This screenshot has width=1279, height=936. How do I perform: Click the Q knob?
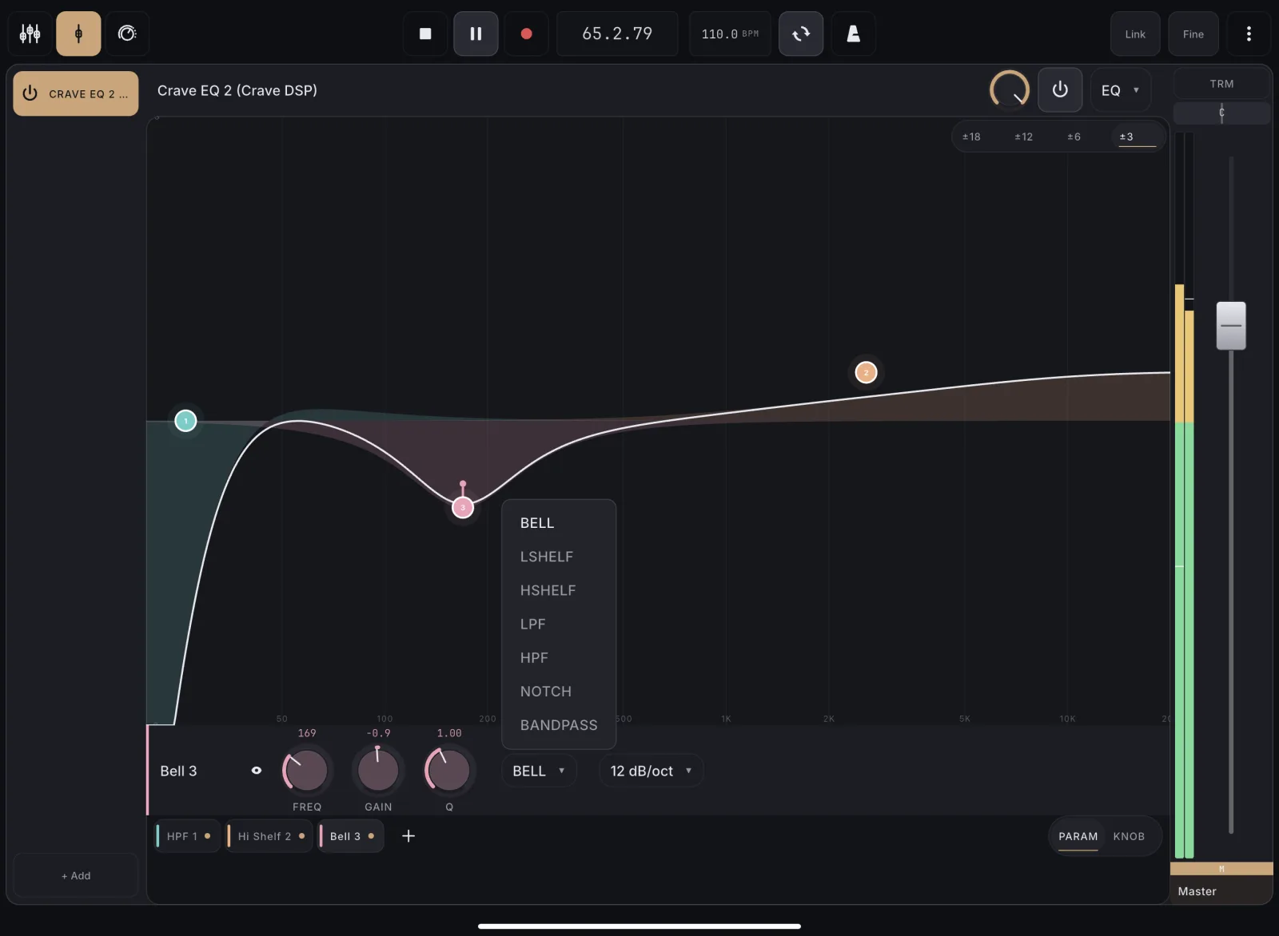coord(449,771)
